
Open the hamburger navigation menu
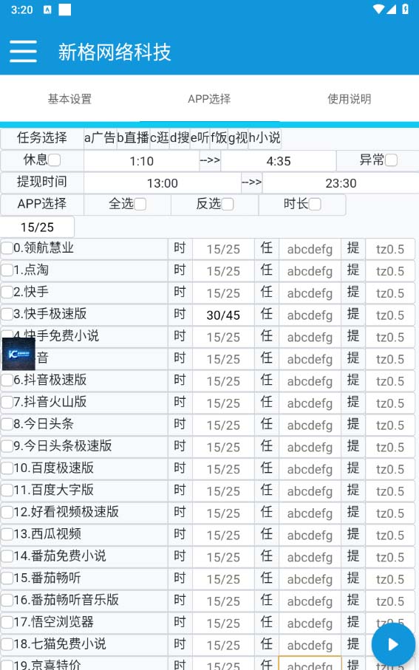click(23, 52)
